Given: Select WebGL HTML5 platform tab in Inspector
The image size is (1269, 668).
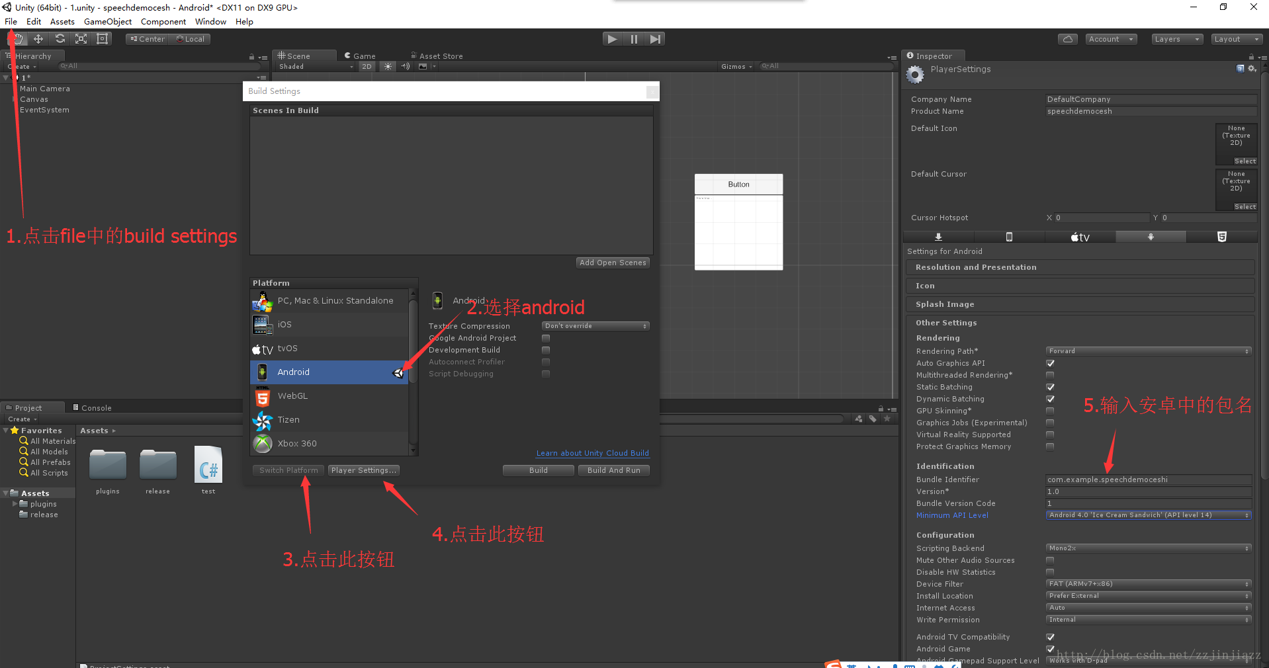Looking at the screenshot, I should (1221, 237).
